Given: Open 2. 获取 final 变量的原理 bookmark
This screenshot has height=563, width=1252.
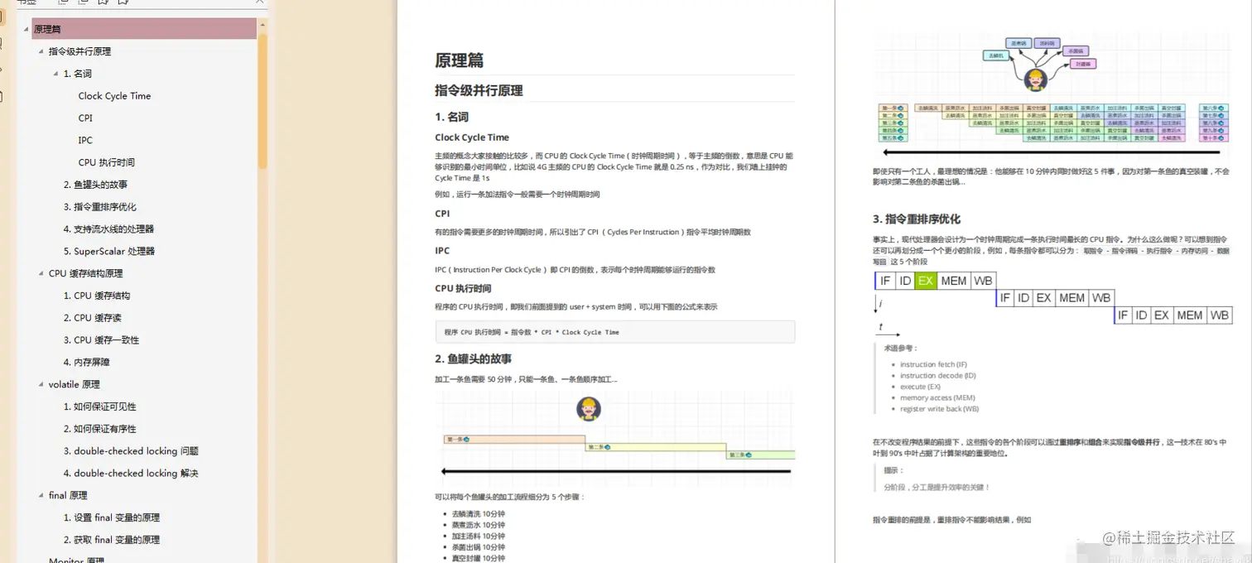Looking at the screenshot, I should [x=112, y=540].
